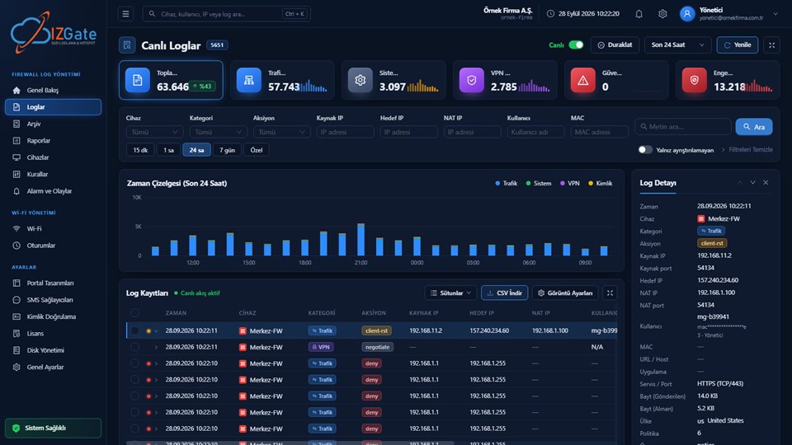The height and width of the screenshot is (445, 792).
Task: Close the Log Detayı panel
Action: coord(766,183)
